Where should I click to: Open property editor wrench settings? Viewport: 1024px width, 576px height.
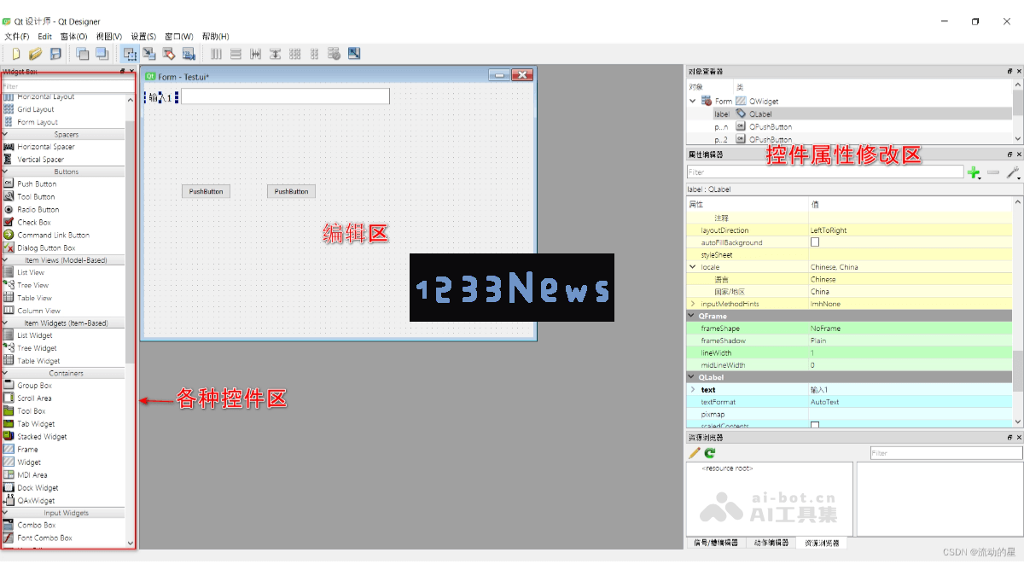point(1013,172)
